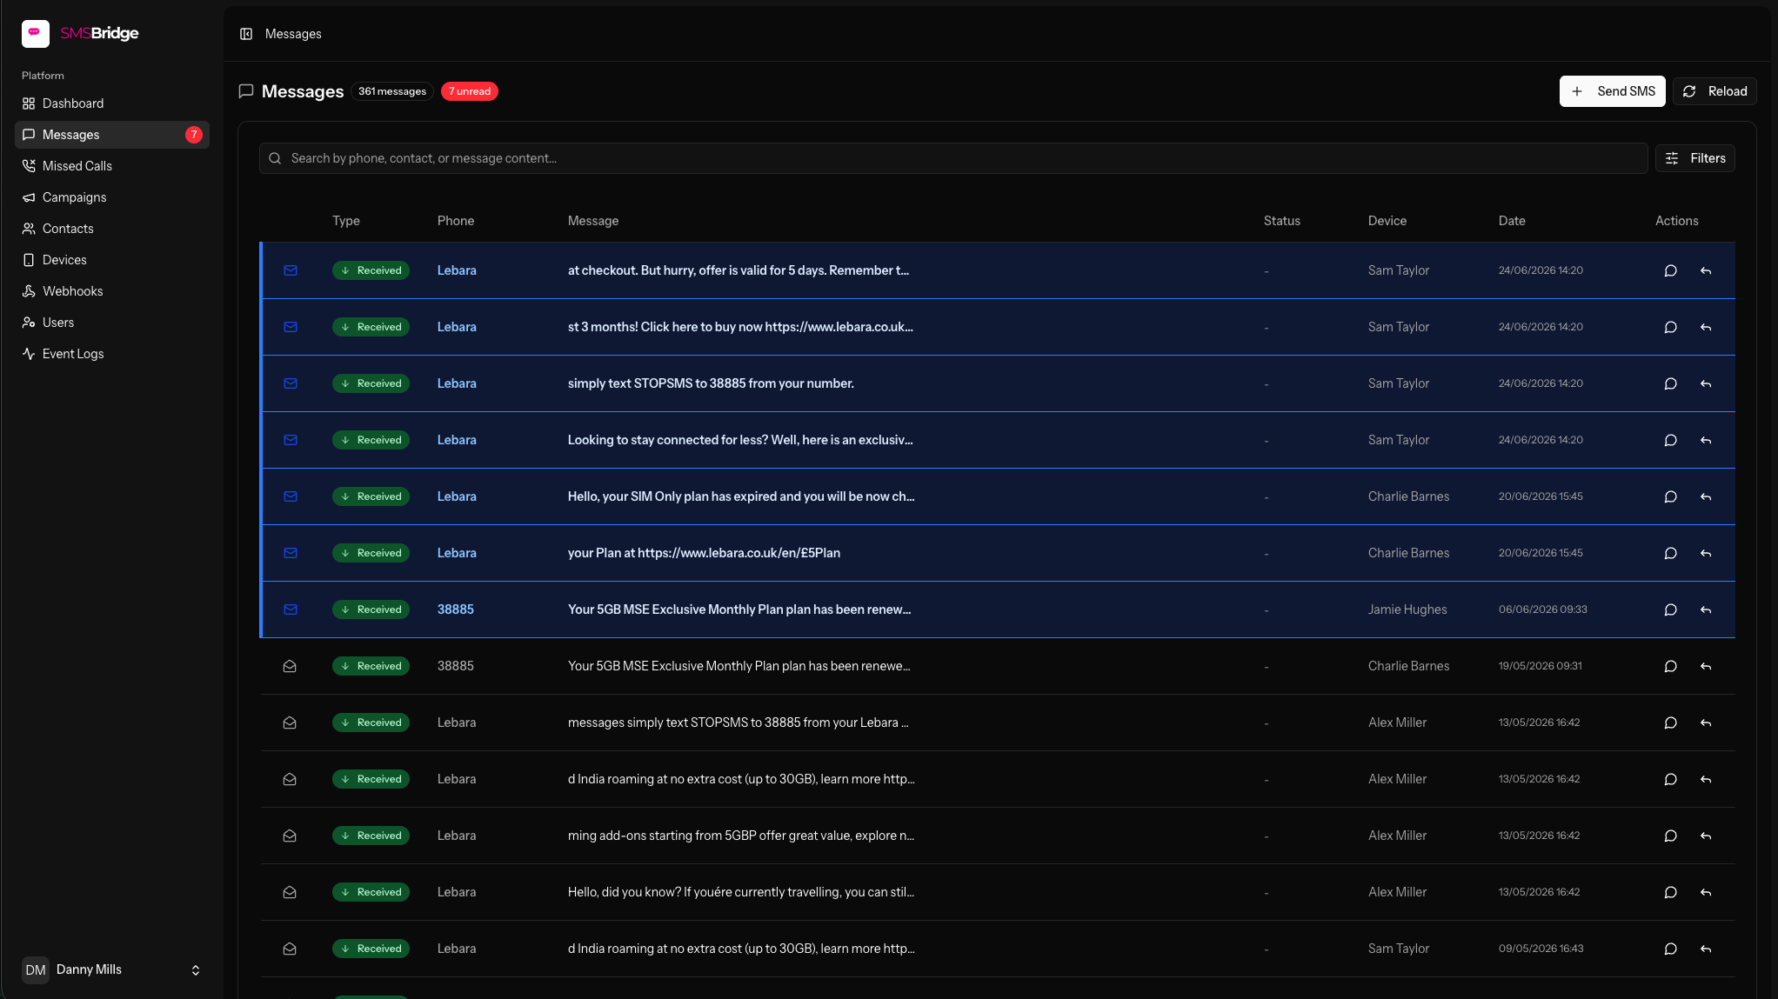Select 'Hello, did you know?' message text
Image resolution: width=1778 pixels, height=999 pixels.
click(x=741, y=892)
